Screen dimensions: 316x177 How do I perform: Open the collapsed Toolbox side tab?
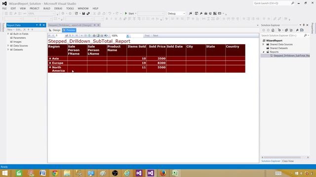coord(3,28)
